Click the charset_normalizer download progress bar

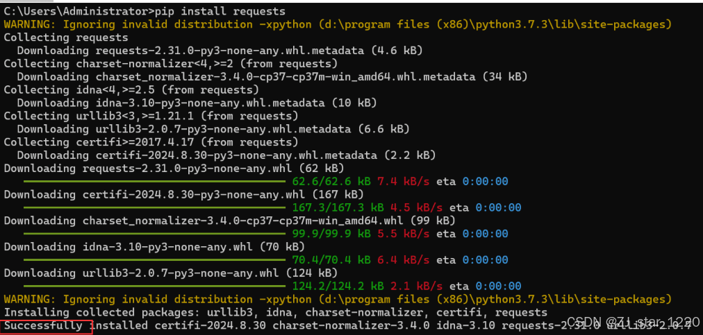154,234
